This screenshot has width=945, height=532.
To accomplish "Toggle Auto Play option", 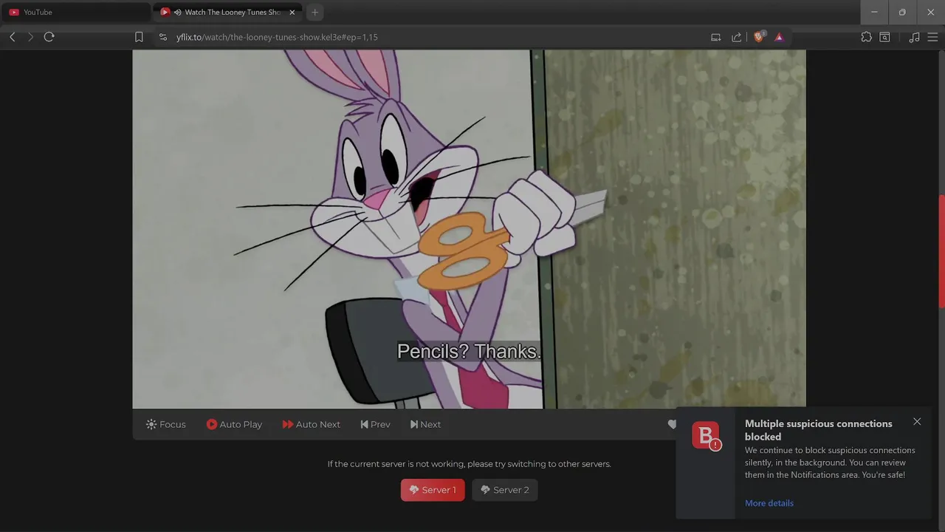I will 234,424.
